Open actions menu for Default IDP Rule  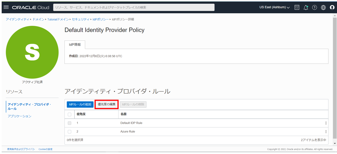tap(326, 123)
